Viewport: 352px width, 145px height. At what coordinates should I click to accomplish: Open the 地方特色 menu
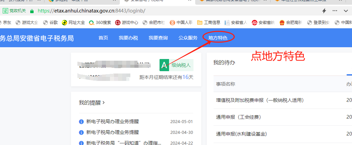[x=218, y=38]
